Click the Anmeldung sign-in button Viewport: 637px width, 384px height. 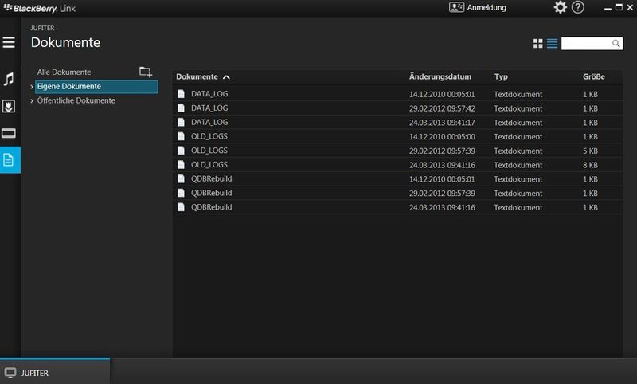476,7
